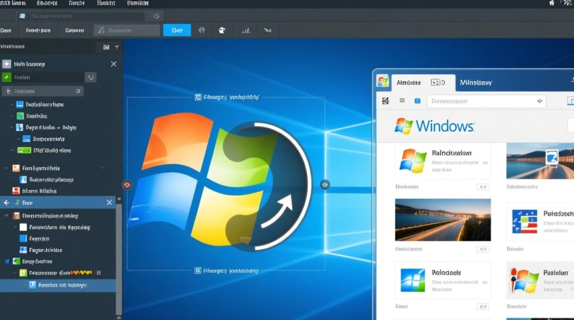Open the dropdown arrow beside the green icon row
Viewport: 574px width, 320px height.
pos(90,77)
